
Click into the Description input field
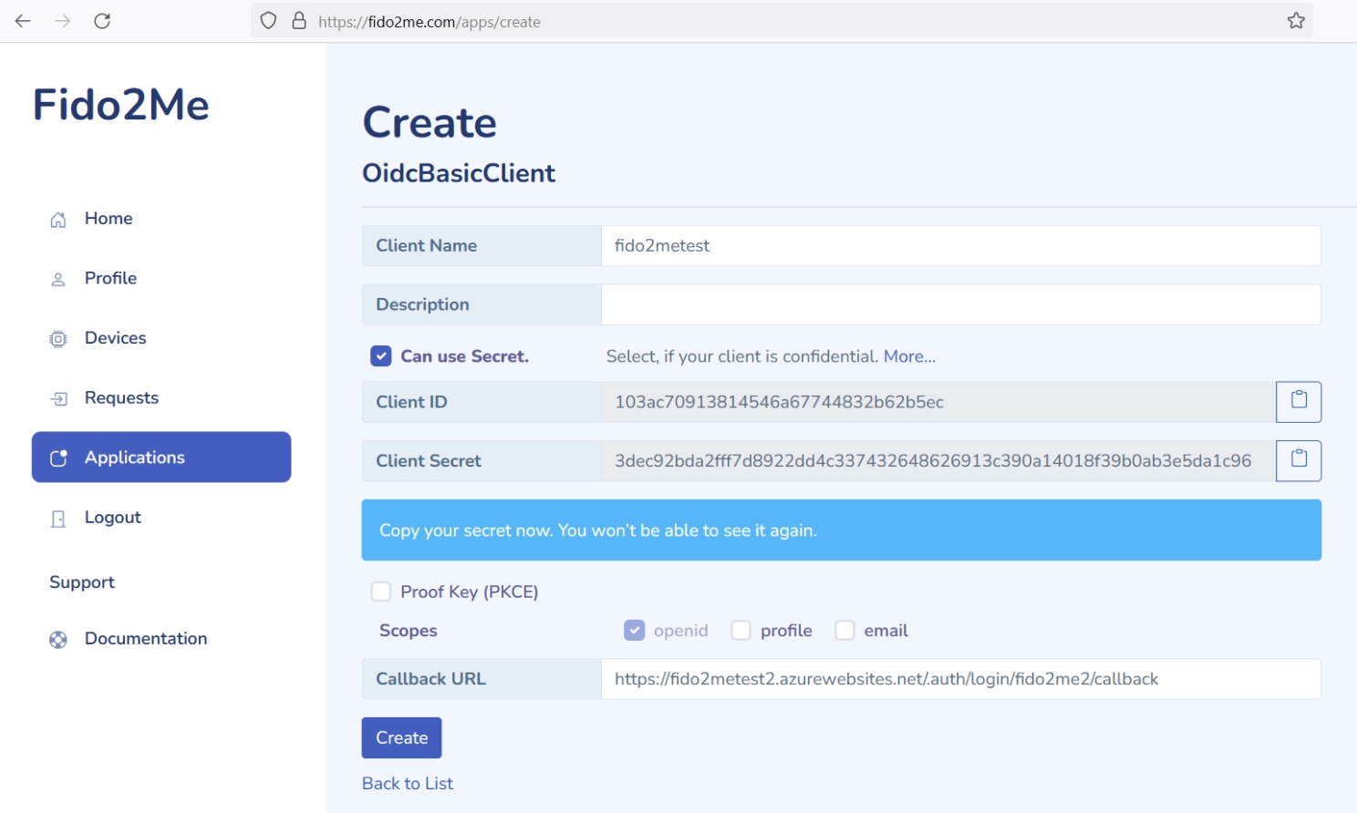(960, 305)
